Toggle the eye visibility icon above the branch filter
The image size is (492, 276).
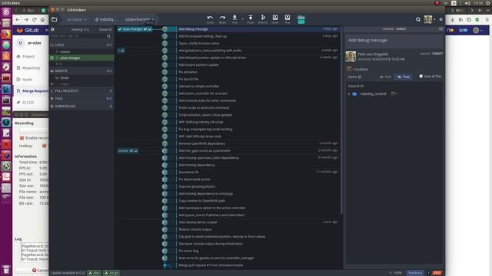pyautogui.click(x=52, y=29)
